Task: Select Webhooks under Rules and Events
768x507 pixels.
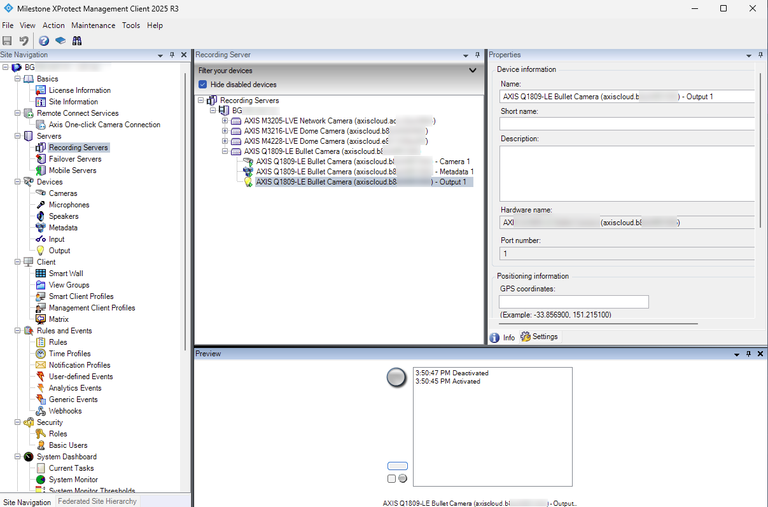Action: (x=65, y=411)
